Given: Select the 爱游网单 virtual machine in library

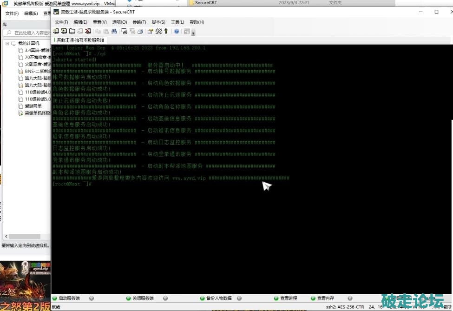Looking at the screenshot, I should pos(33,106).
